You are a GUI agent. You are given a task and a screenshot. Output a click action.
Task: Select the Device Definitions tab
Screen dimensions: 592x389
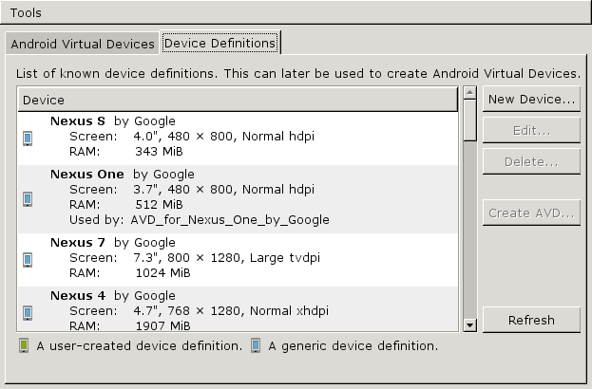click(x=220, y=43)
